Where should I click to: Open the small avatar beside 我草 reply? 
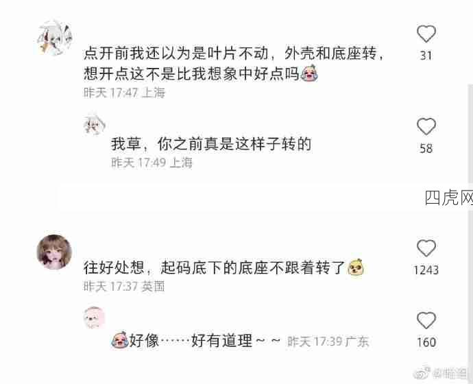coord(94,124)
